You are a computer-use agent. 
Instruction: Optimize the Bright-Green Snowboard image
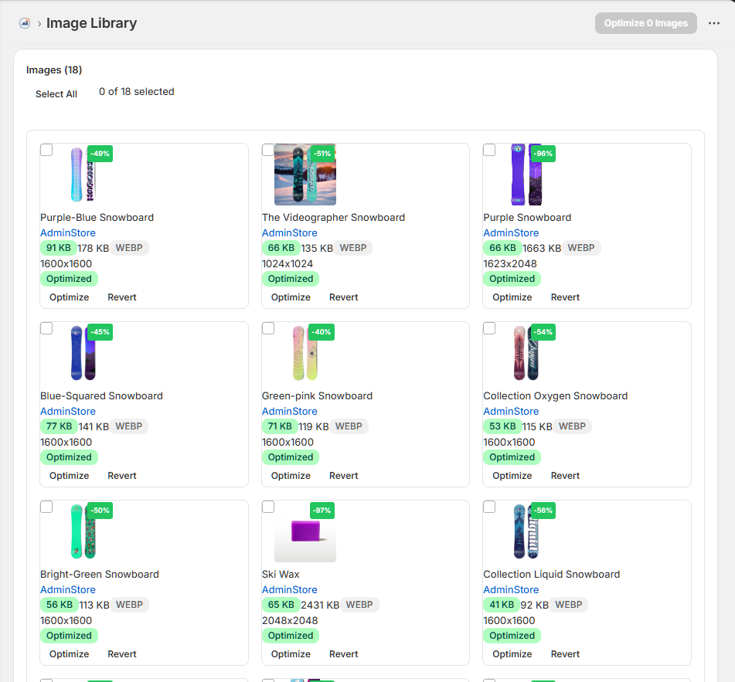(70, 654)
